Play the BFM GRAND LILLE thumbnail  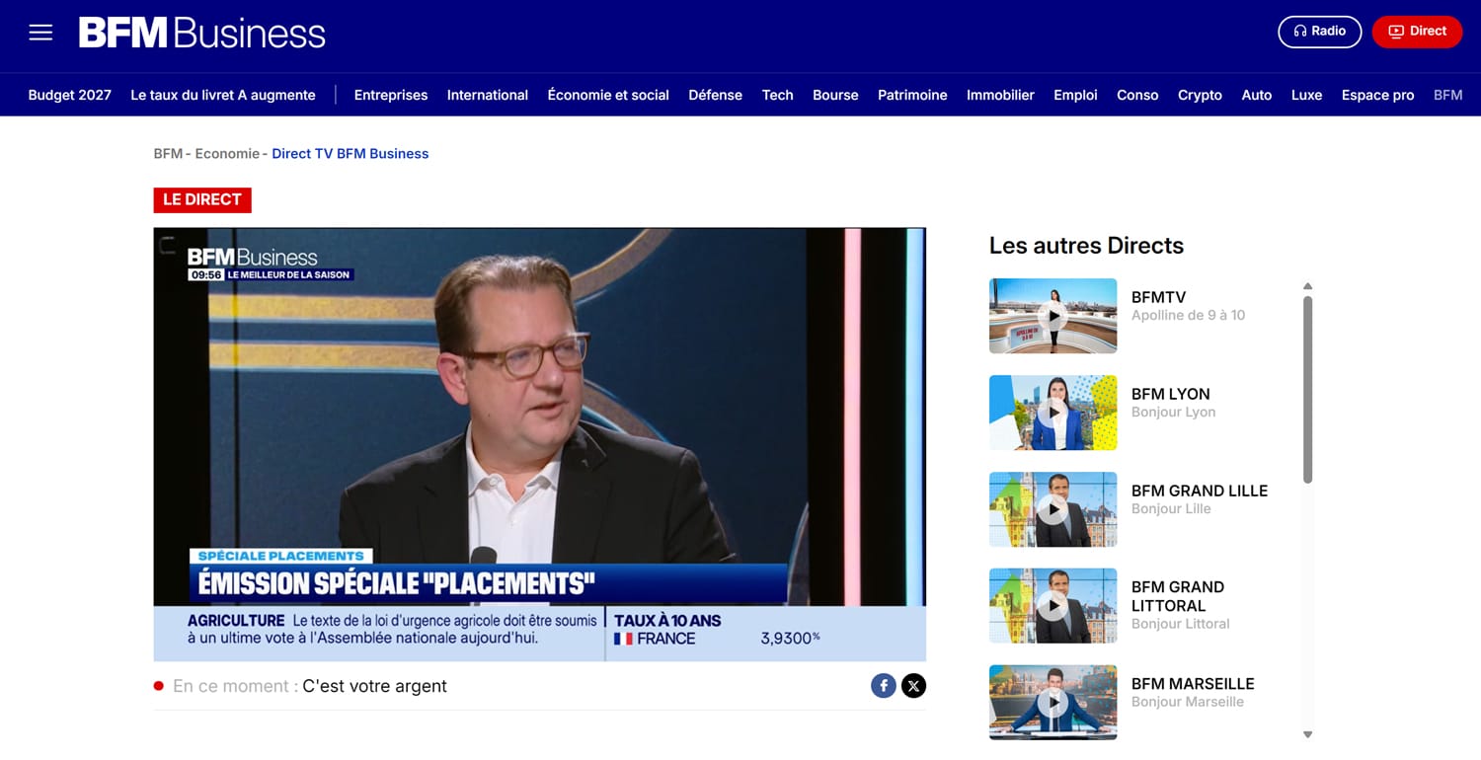pos(1052,509)
